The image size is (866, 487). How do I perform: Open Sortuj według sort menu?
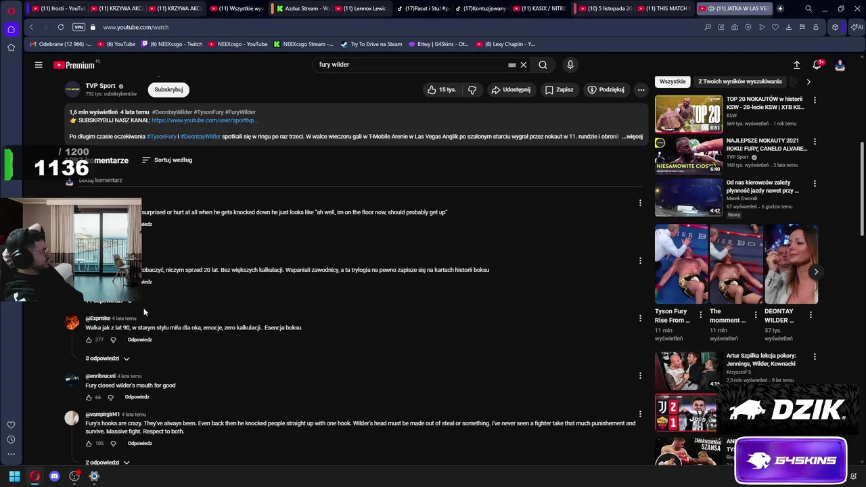click(x=167, y=160)
